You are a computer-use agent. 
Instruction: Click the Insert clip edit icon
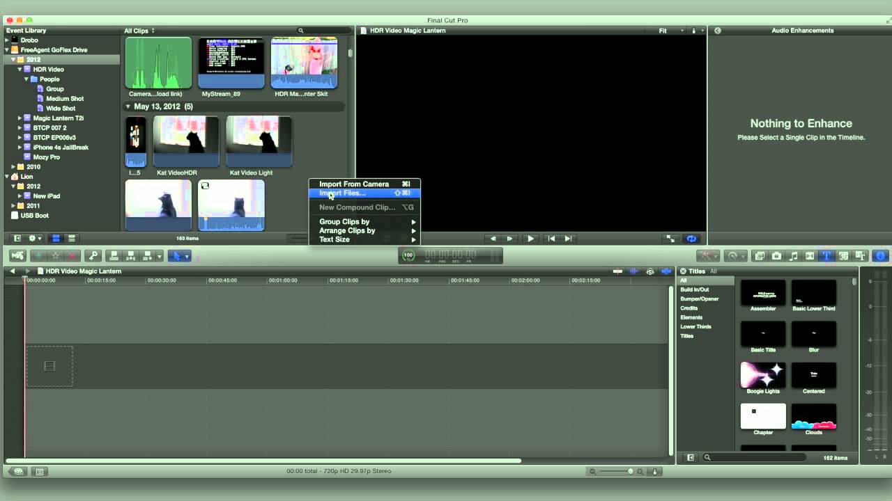pos(130,256)
